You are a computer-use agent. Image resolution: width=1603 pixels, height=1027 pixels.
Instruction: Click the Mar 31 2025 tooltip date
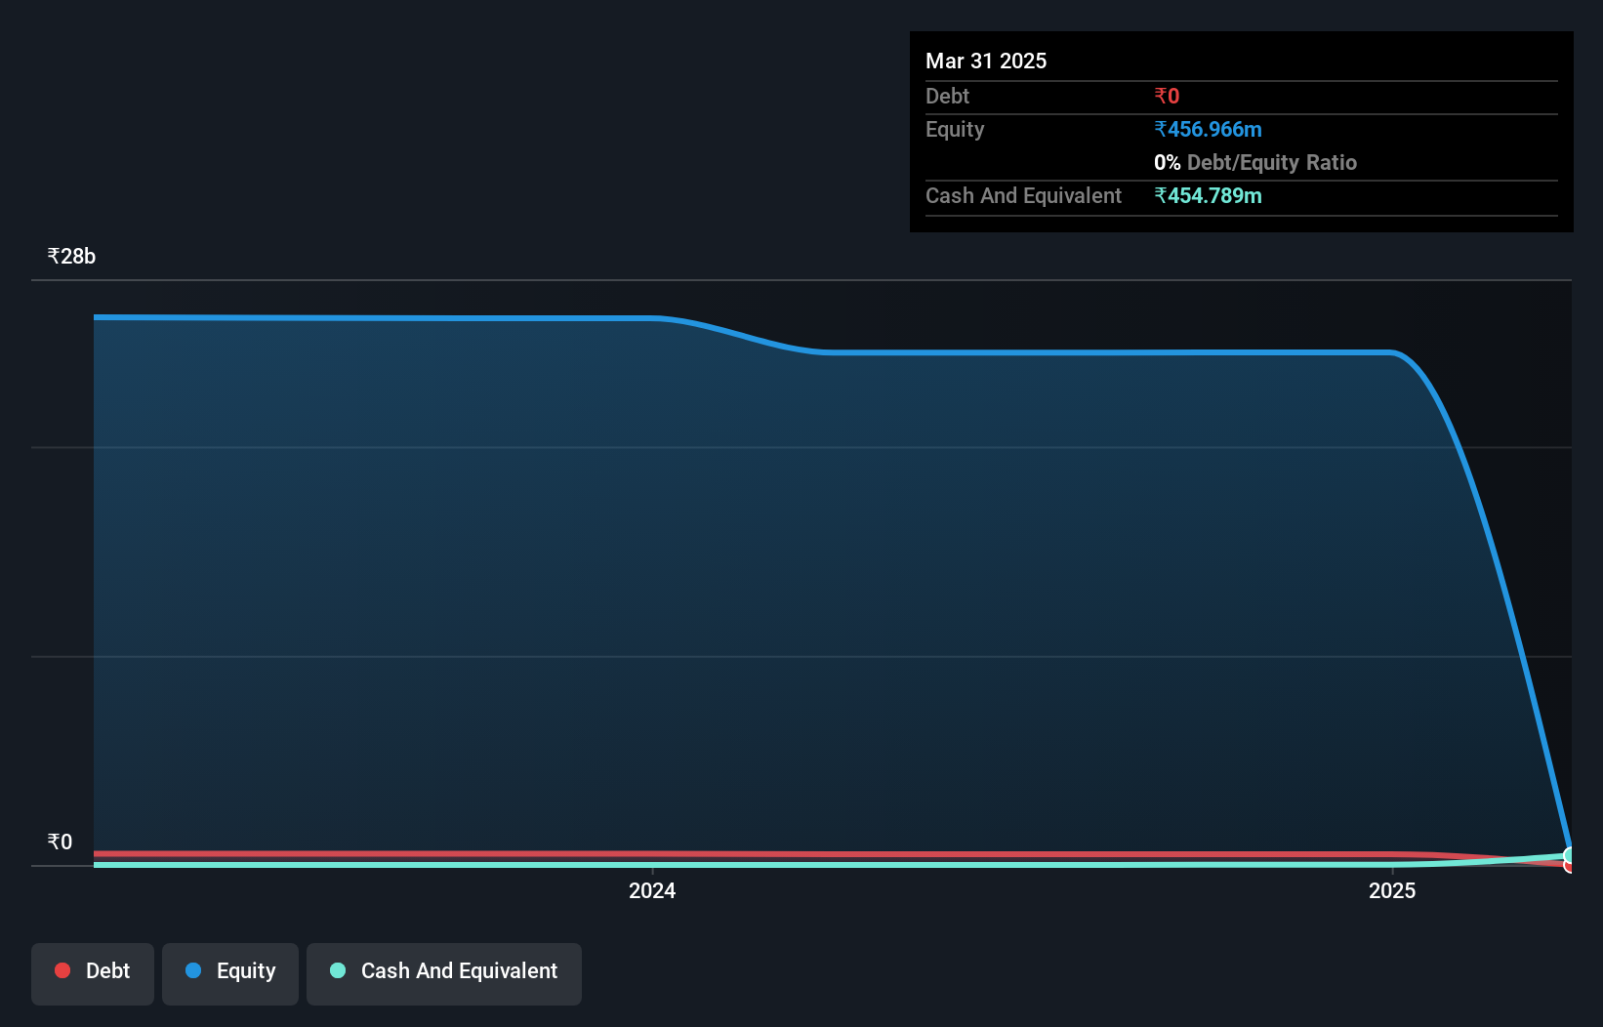[x=986, y=61]
